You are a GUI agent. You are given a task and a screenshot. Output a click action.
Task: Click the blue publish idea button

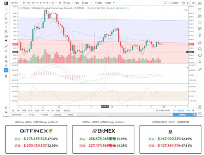183,115
